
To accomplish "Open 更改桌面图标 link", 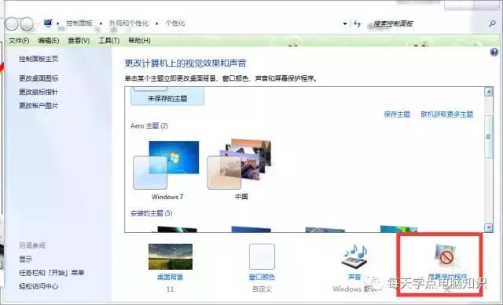I will (x=39, y=78).
